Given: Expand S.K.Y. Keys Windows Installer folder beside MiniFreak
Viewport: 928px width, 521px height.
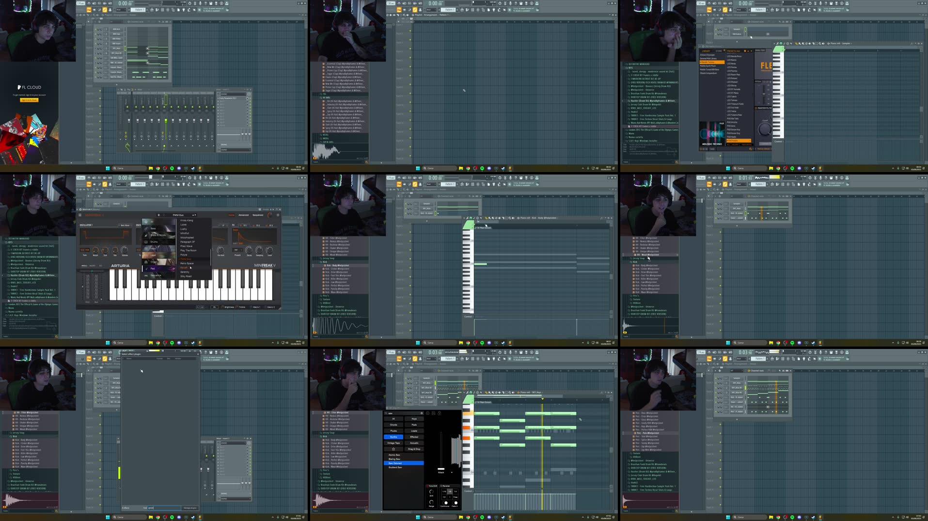Looking at the screenshot, I should [21, 315].
